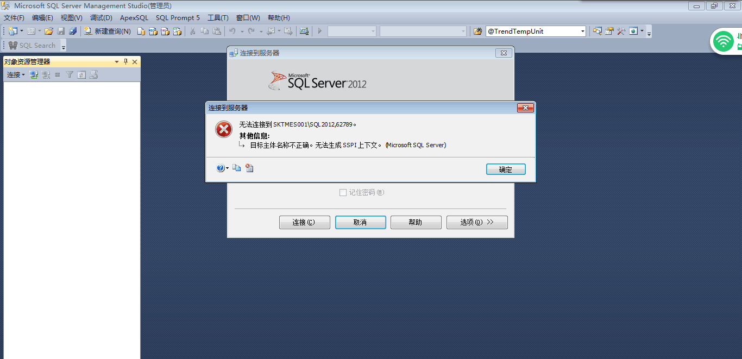
Task: Toggle the Remember Password (记住密码) checkbox
Action: point(343,192)
